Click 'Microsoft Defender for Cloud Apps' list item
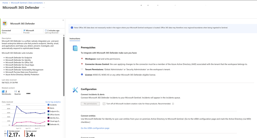This screenshot has height=138, width=257. tap(20, 65)
